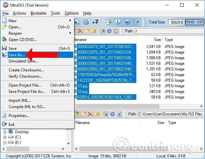Open the Options menu

72,13
